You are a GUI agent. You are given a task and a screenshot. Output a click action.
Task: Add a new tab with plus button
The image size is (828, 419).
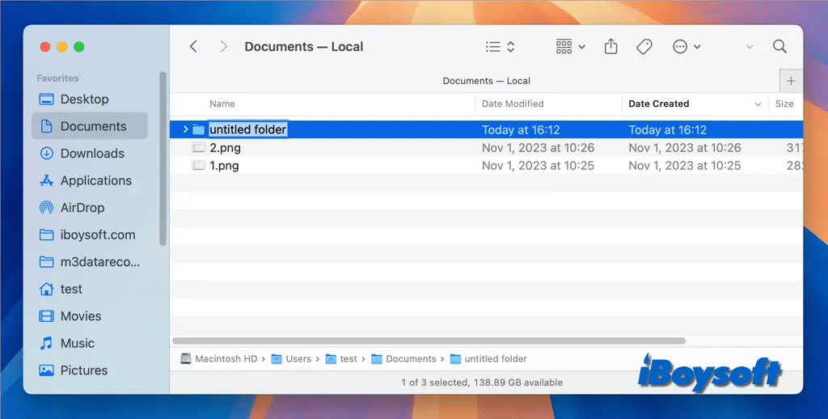[791, 81]
